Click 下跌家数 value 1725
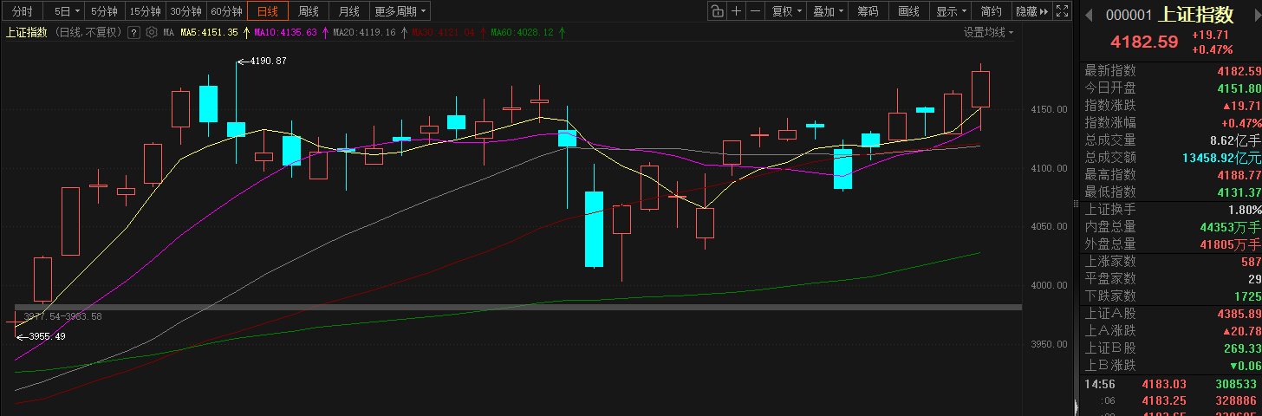This screenshot has width=1262, height=416. (1247, 296)
